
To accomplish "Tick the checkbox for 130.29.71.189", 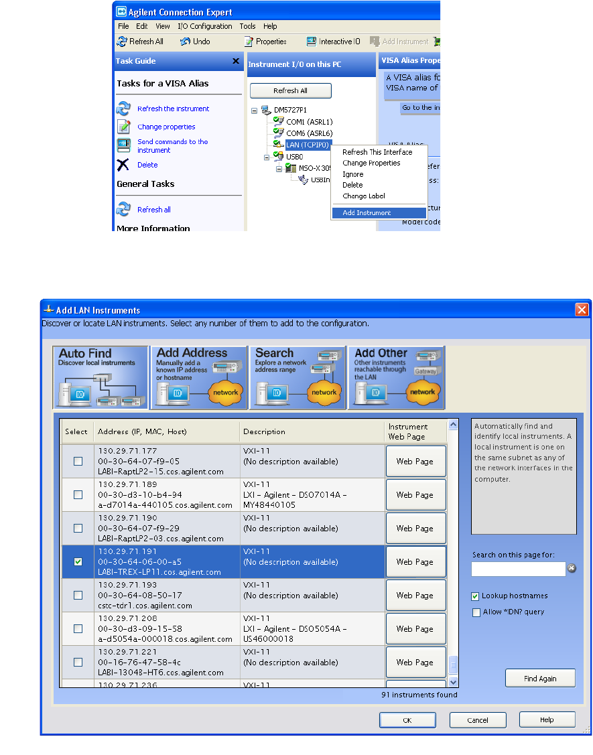I will coord(78,494).
